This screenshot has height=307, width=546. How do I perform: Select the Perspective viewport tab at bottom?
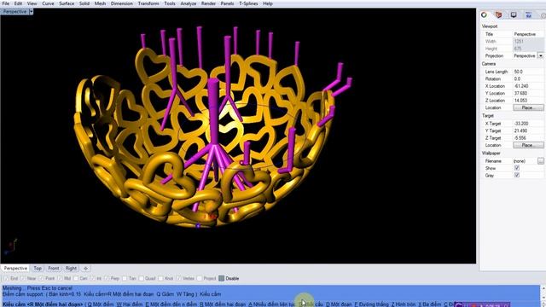15,269
